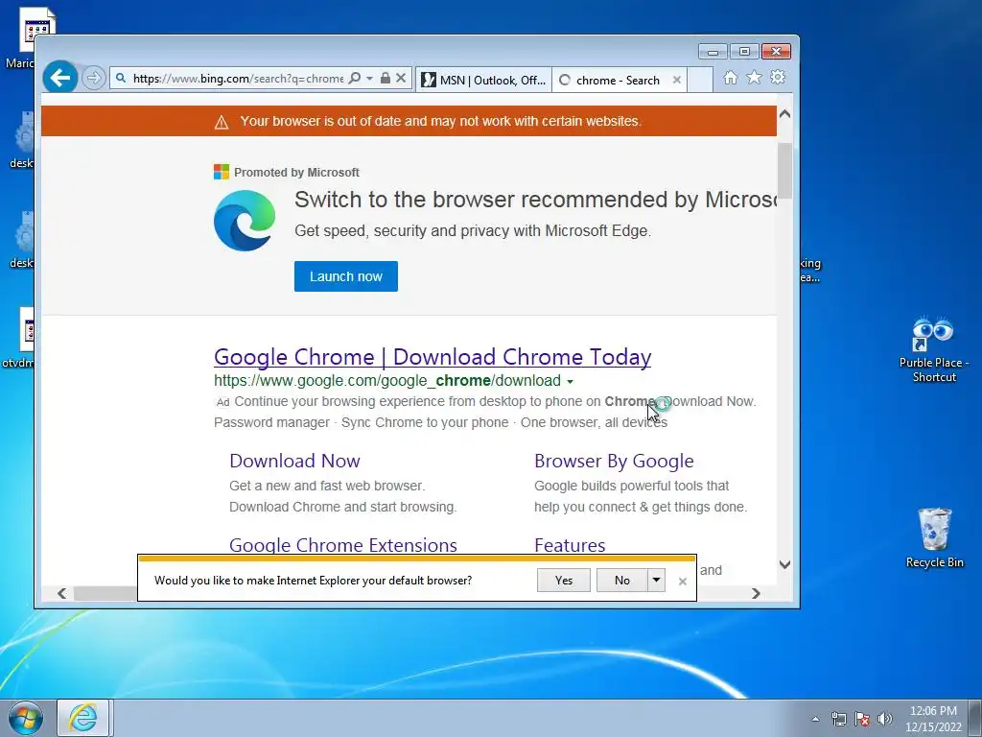Minimize the Internet Explorer window
The image size is (982, 737).
click(x=713, y=52)
